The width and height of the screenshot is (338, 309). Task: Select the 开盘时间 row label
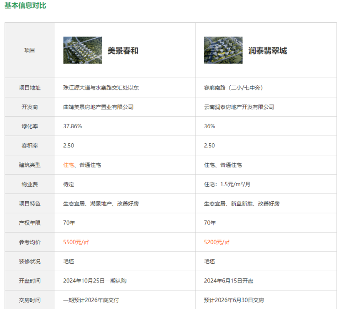click(x=30, y=281)
